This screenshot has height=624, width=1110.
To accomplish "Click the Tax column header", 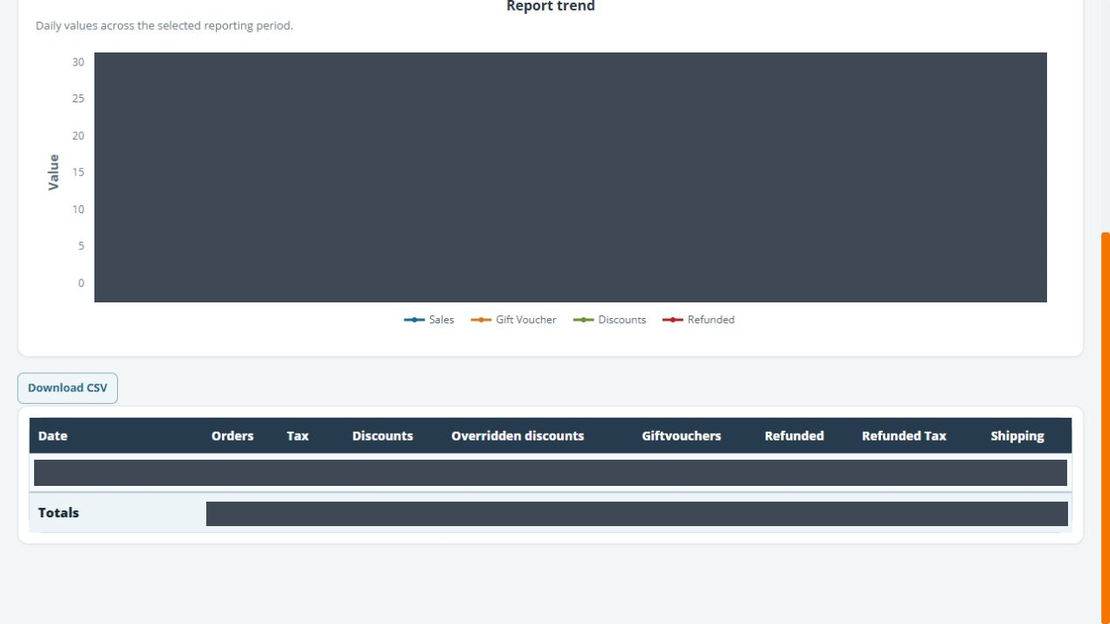I will tap(298, 436).
